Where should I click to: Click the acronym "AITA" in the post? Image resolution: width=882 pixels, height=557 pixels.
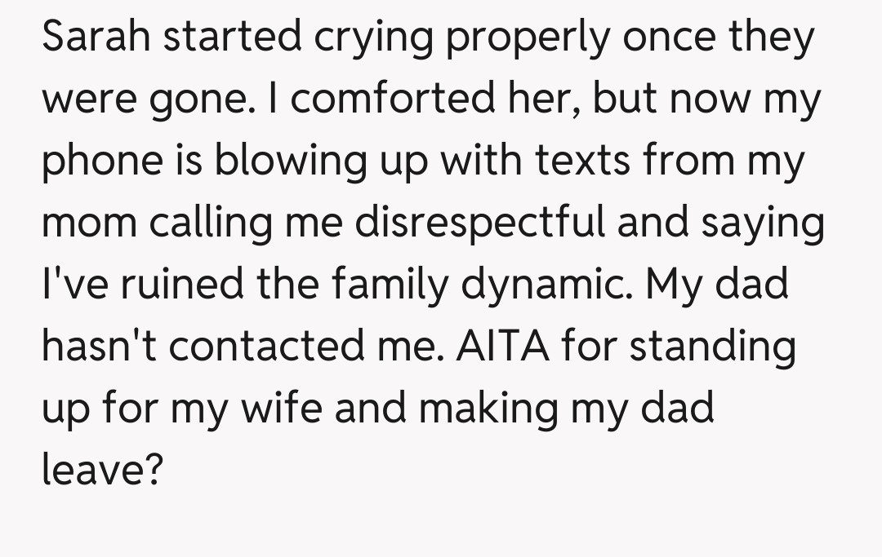tap(505, 344)
